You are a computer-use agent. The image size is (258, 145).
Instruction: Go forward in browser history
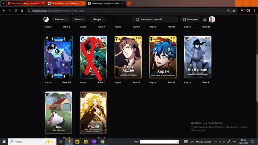pos(9,11)
